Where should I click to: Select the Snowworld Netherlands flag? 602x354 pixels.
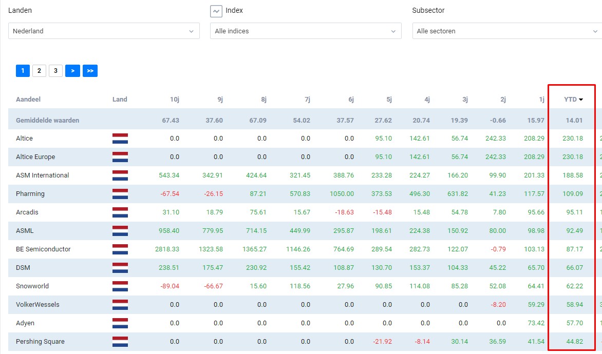point(120,286)
